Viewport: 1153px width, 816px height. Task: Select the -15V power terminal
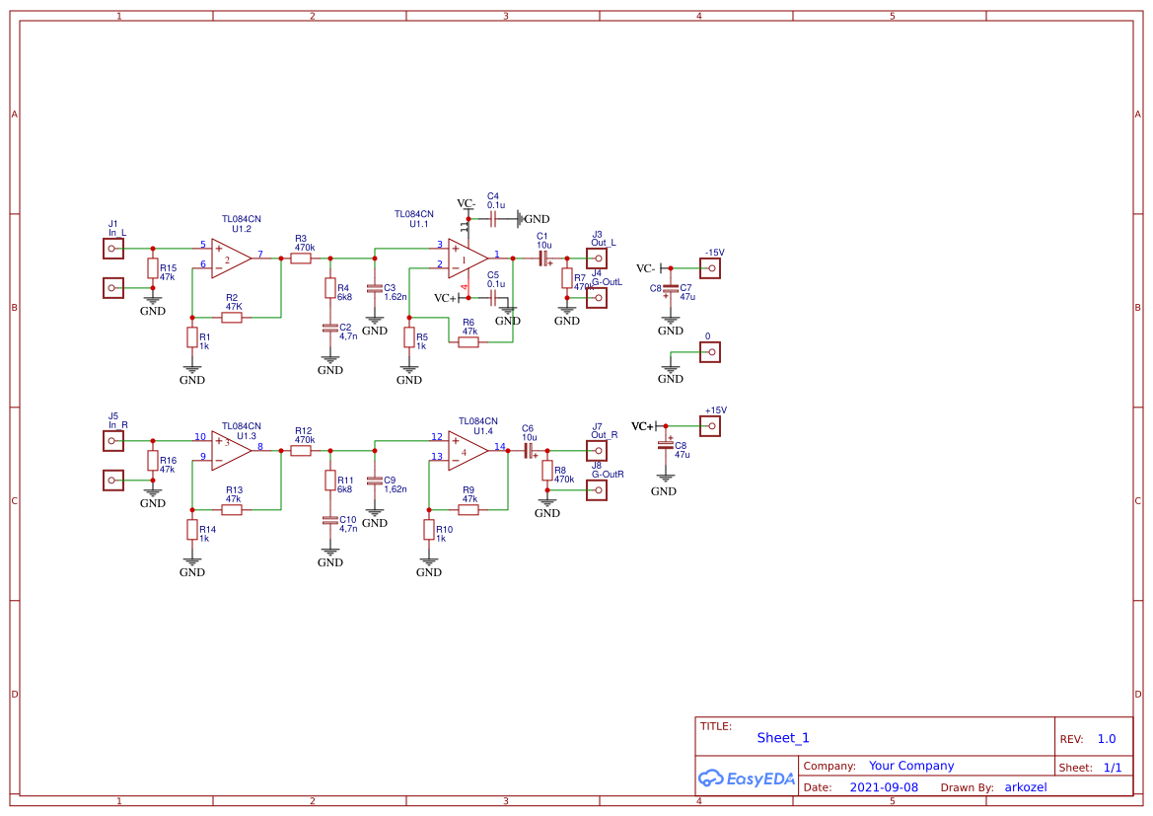click(x=710, y=268)
